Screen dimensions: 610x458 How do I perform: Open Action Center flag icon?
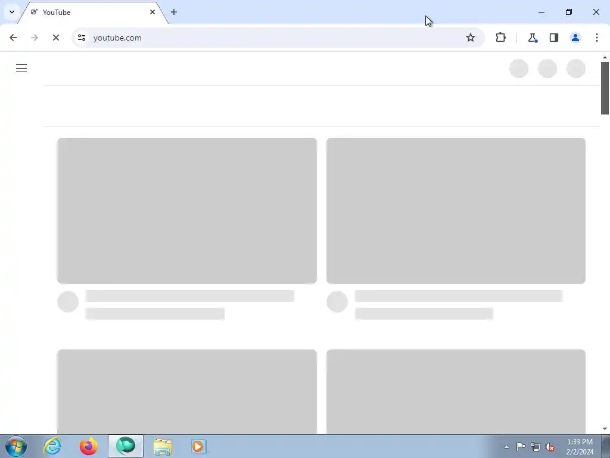pyautogui.click(x=521, y=447)
